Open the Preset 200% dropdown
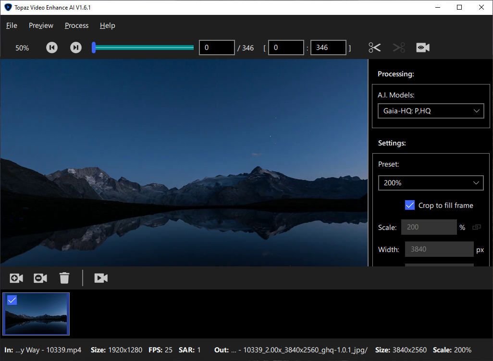 pyautogui.click(x=431, y=183)
